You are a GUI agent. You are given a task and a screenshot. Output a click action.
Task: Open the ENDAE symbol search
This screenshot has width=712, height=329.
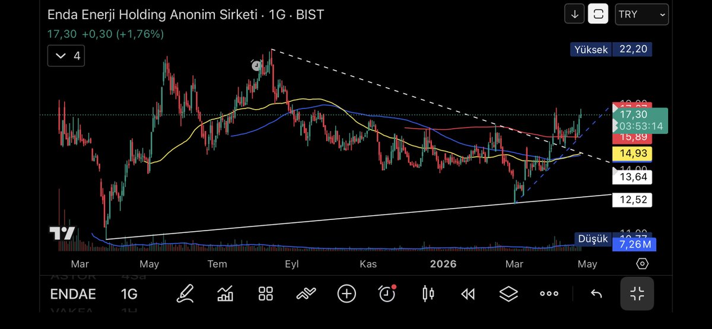[73, 294]
